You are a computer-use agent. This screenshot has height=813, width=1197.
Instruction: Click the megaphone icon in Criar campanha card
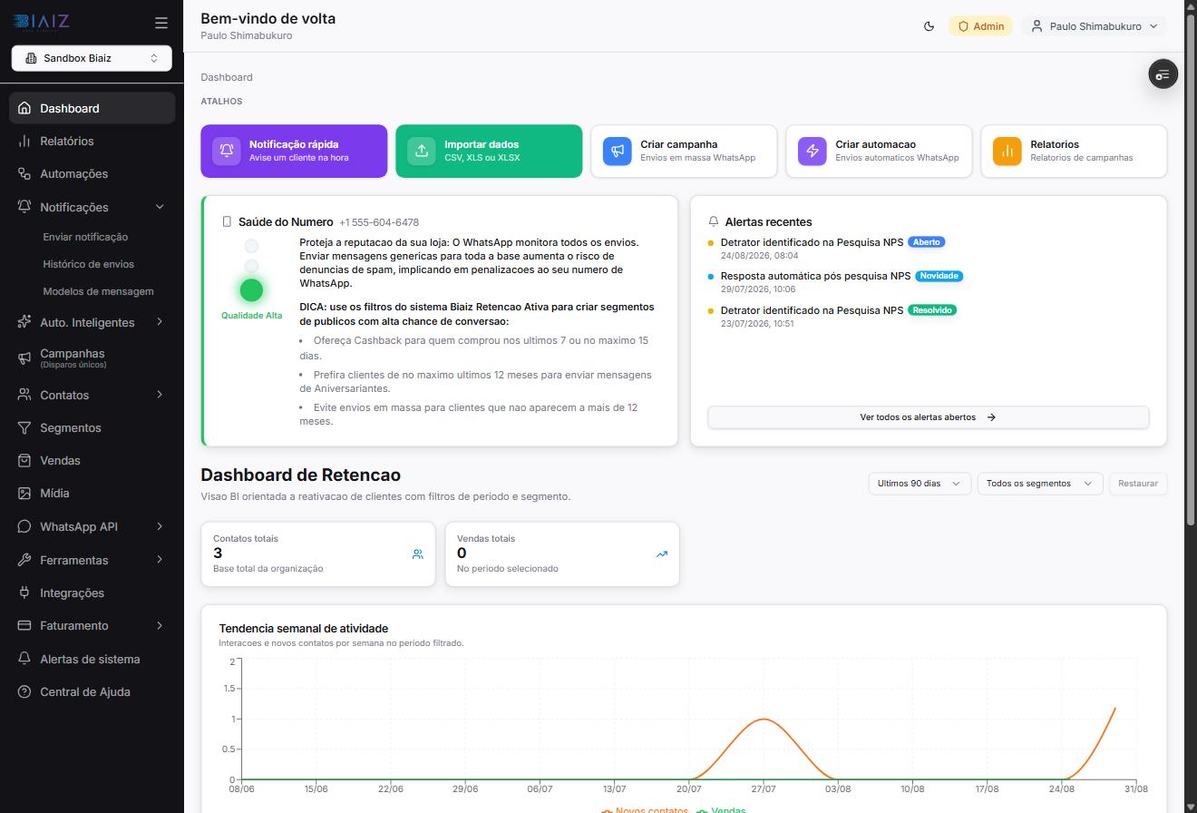[x=618, y=151]
